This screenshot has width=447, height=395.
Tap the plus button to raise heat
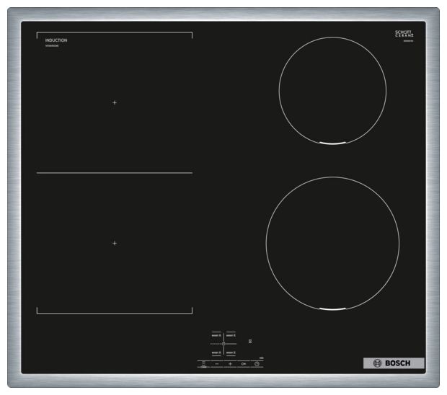(x=230, y=364)
